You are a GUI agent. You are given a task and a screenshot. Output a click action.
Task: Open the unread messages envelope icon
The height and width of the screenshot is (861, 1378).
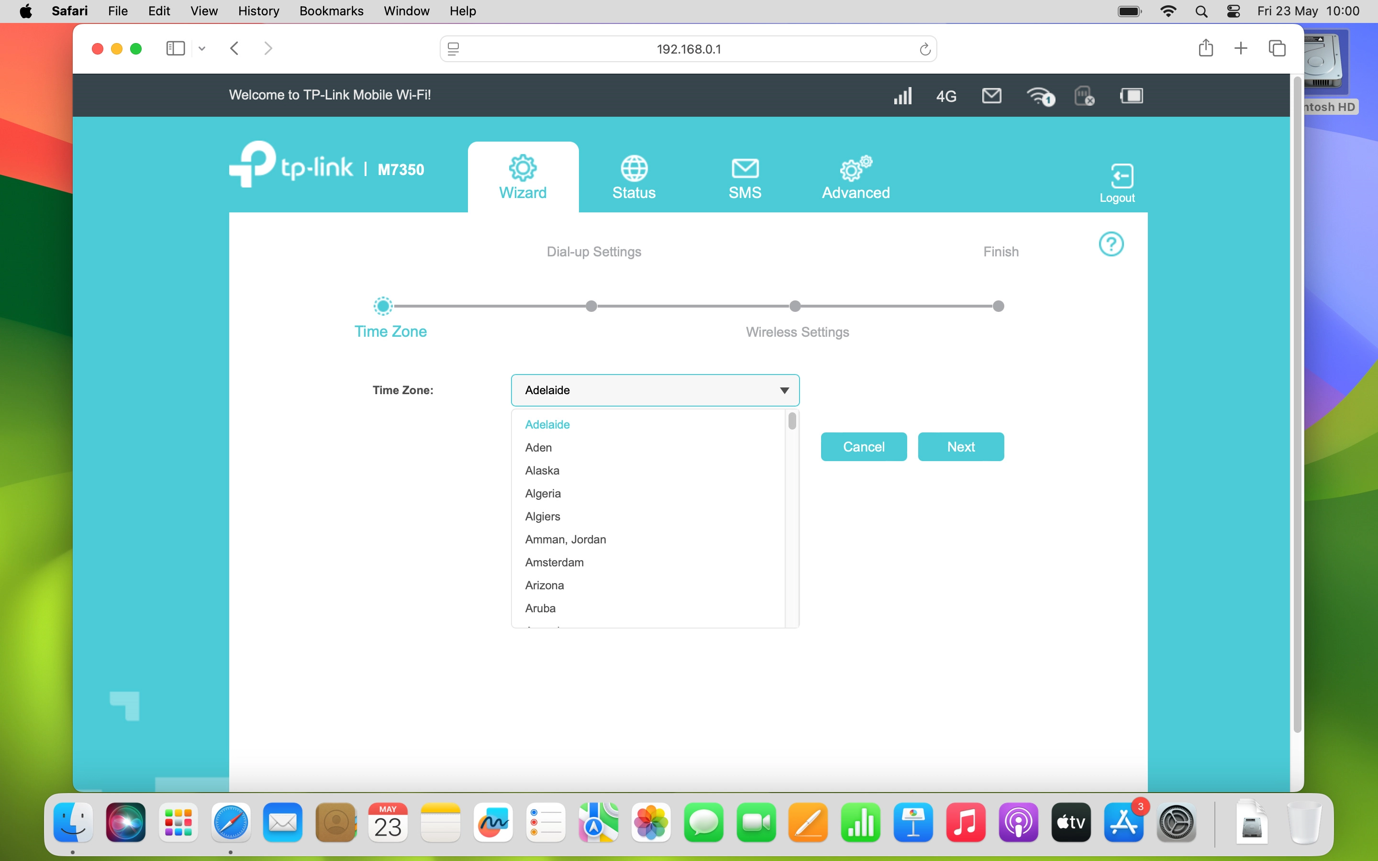[991, 96]
